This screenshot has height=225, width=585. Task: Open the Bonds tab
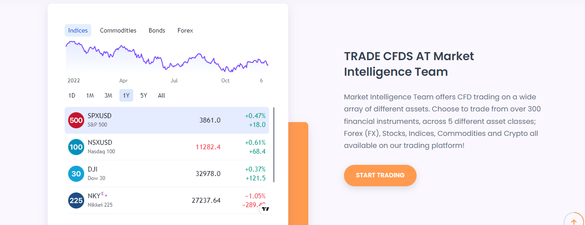coord(157,30)
